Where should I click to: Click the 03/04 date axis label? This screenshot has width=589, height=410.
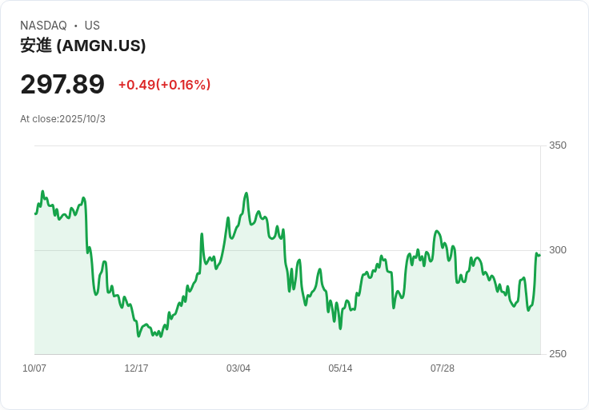pyautogui.click(x=238, y=368)
